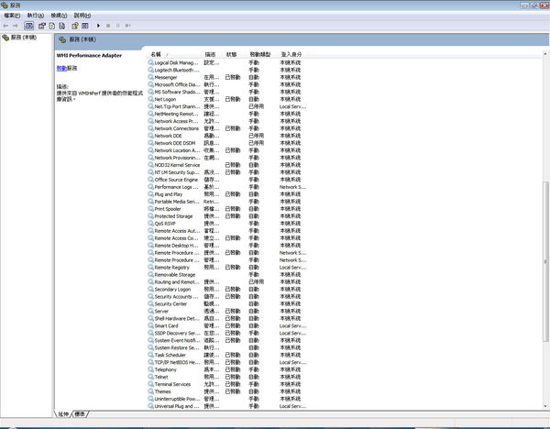Open the 執行(A) menu
550x429 pixels.
point(36,16)
